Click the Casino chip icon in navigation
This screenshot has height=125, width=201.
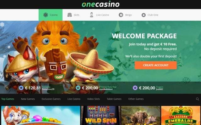pos(46,15)
